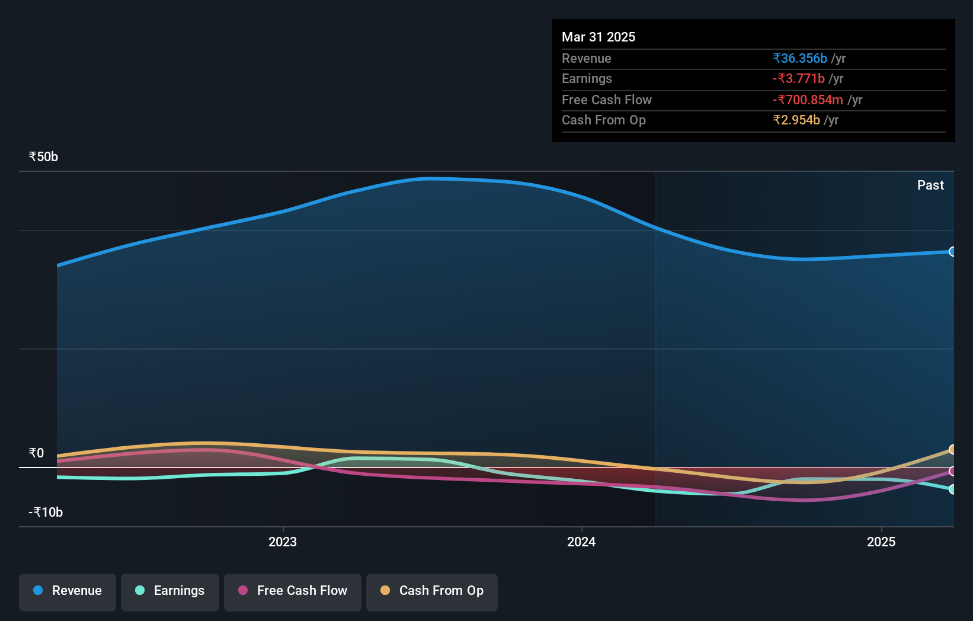973x621 pixels.
Task: Select the Cash From Op endpoint marker
Action: coord(952,449)
